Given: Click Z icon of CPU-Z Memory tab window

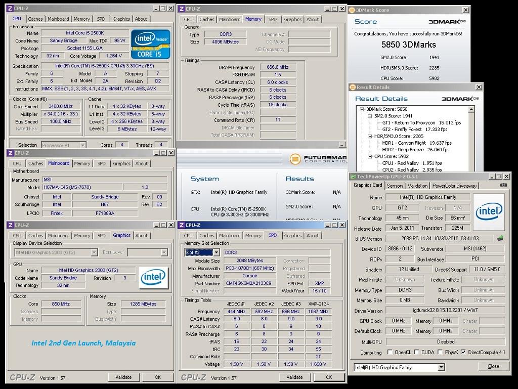Looking at the screenshot, I should point(182,9).
